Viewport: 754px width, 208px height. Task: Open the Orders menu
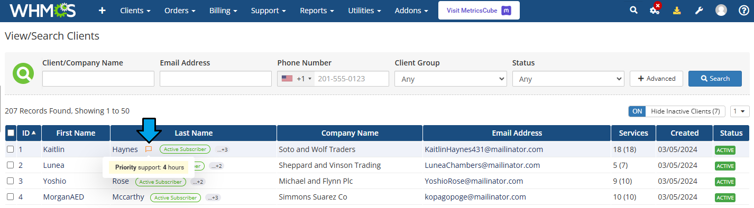[180, 11]
